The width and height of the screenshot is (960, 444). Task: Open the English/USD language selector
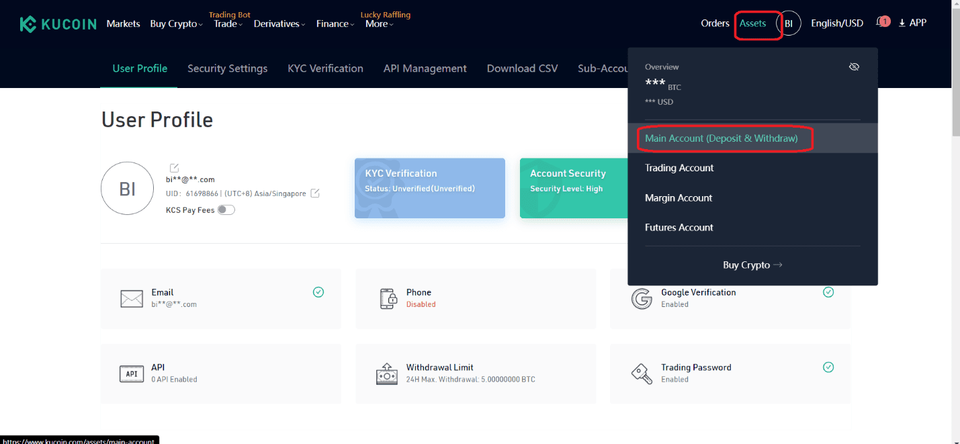837,23
